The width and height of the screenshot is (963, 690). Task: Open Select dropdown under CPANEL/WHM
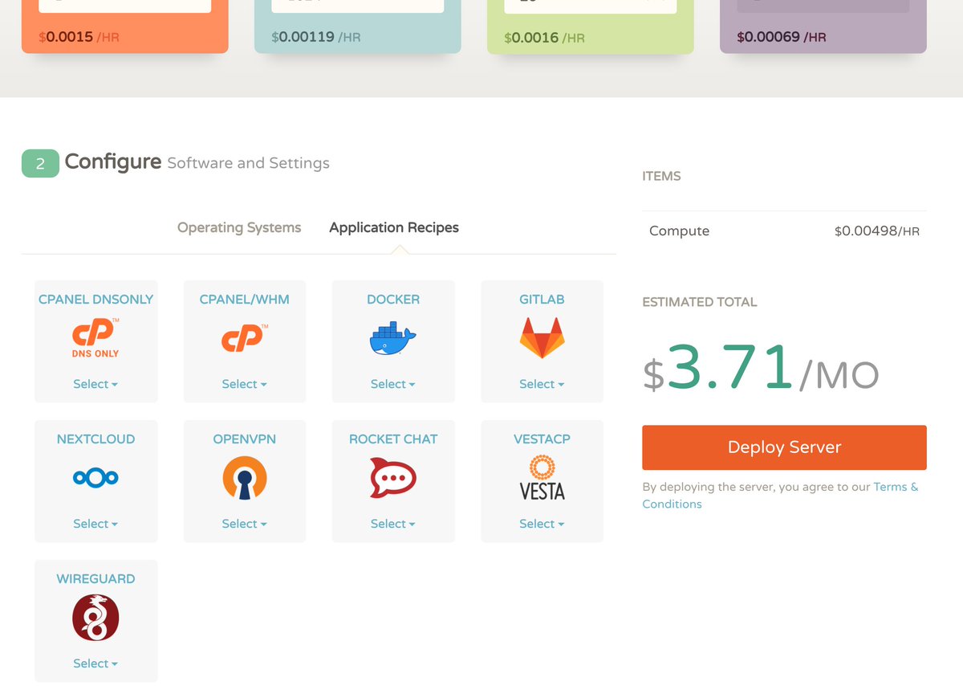[x=244, y=384]
